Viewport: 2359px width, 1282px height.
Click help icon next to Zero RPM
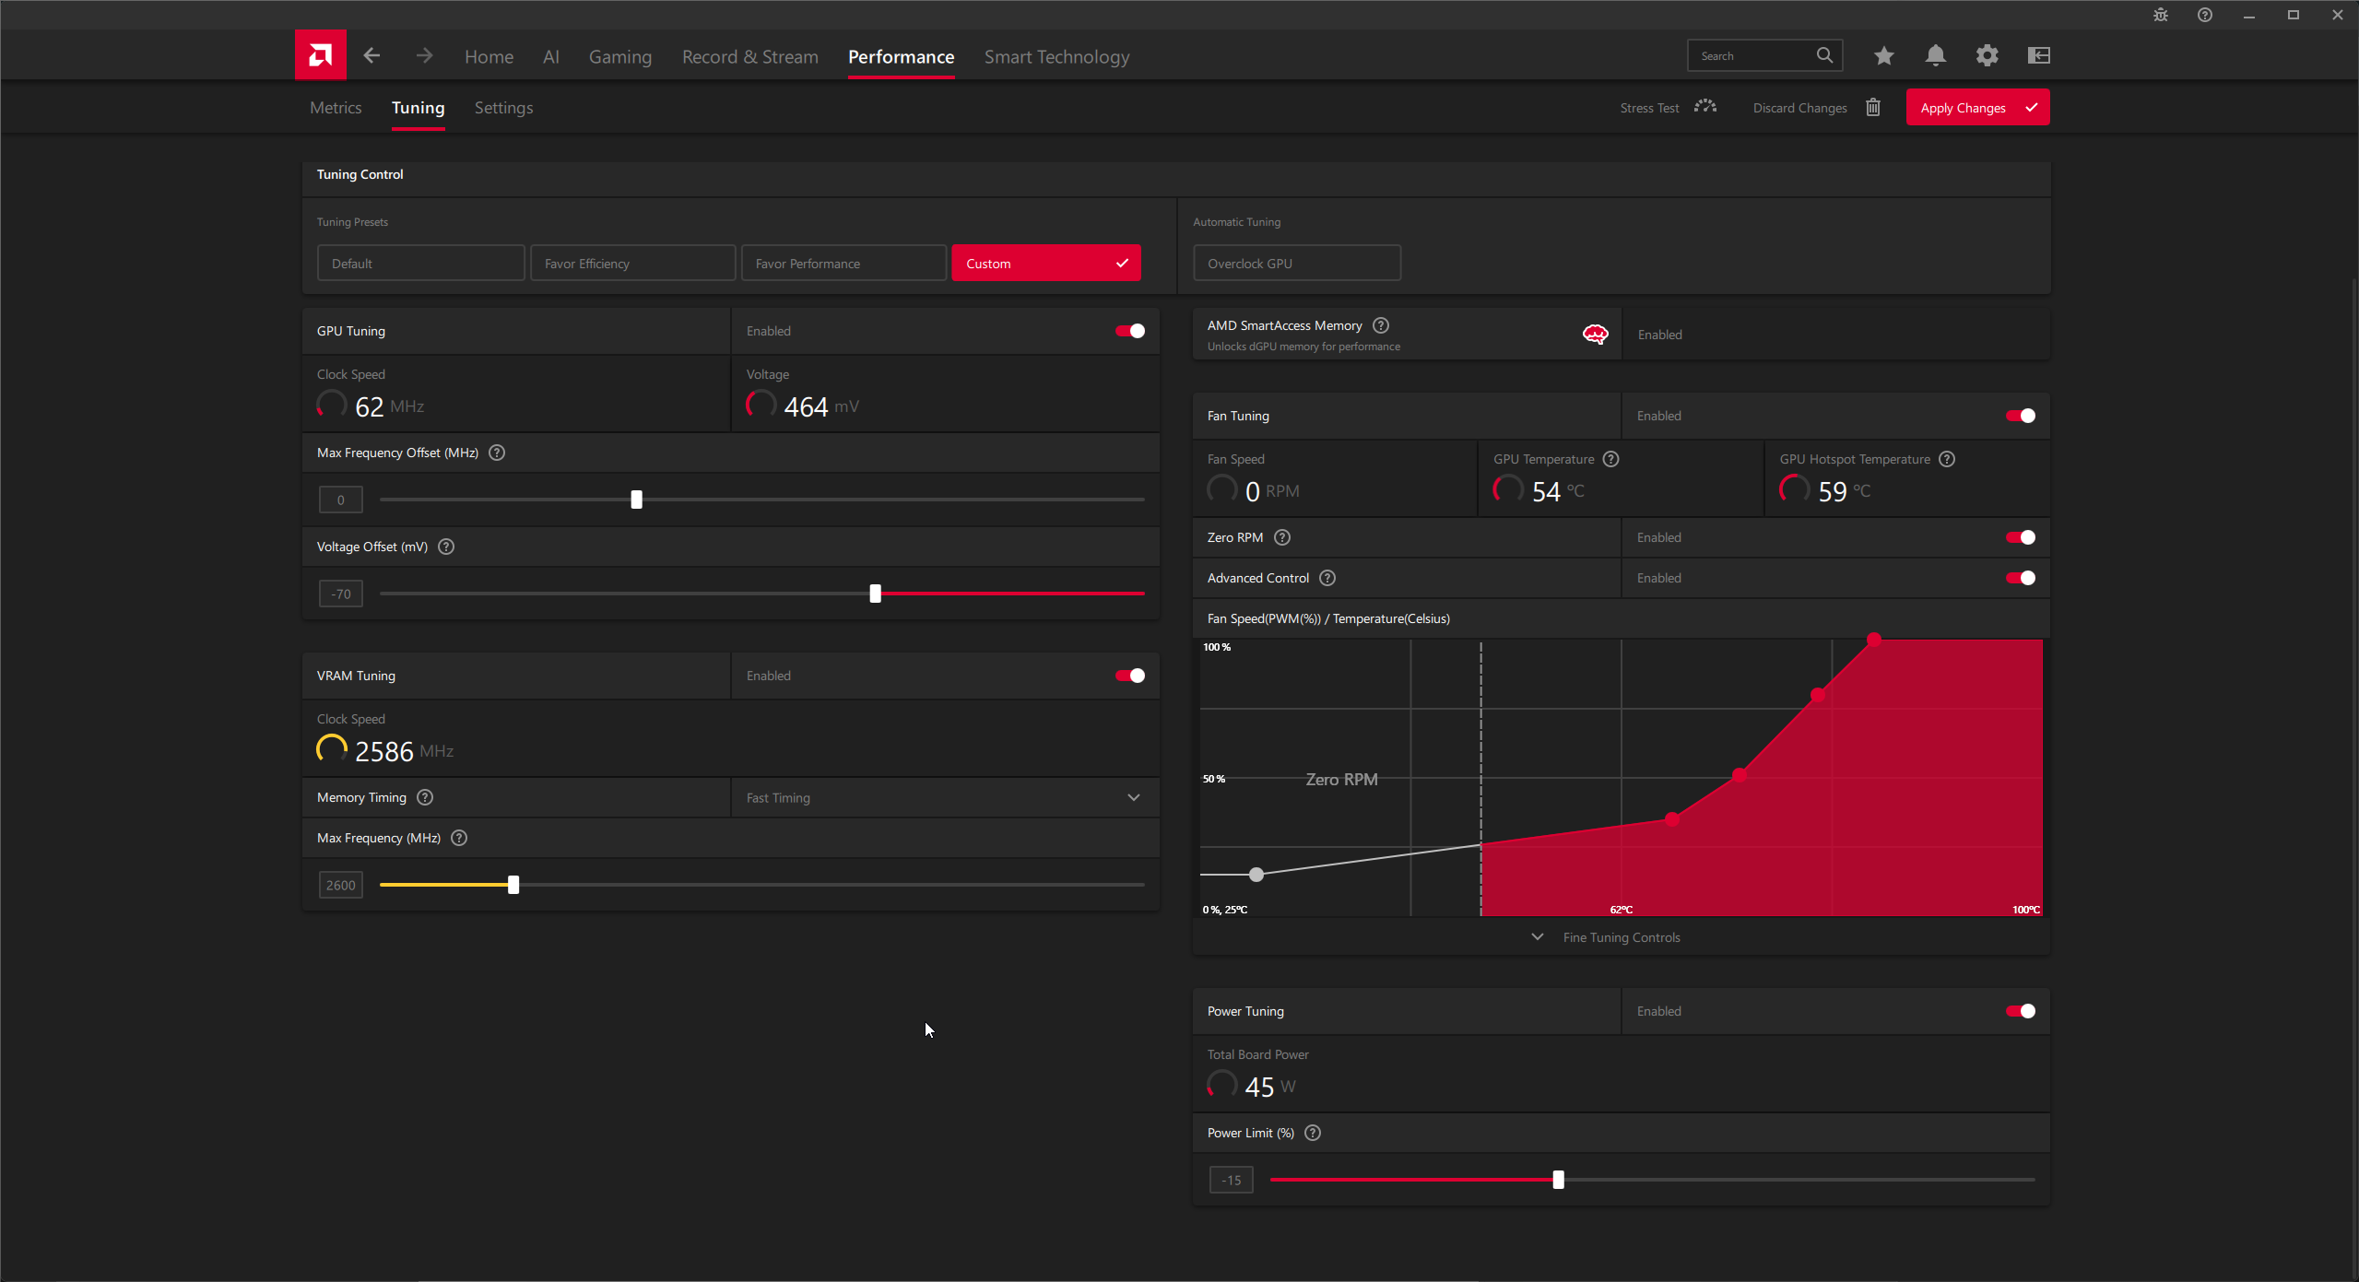pyautogui.click(x=1281, y=537)
